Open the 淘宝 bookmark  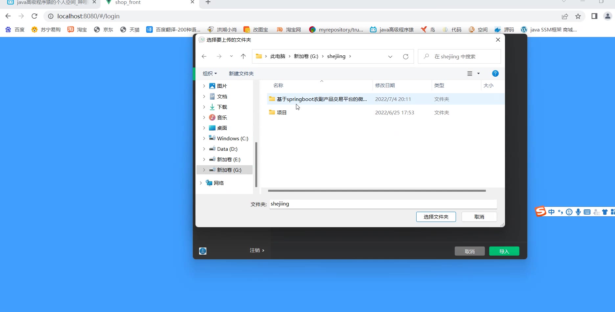pyautogui.click(x=77, y=29)
